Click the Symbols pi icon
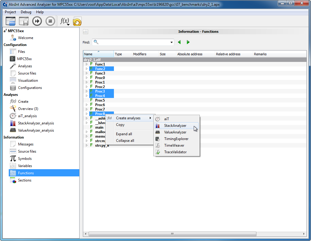 pyautogui.click(x=13, y=158)
